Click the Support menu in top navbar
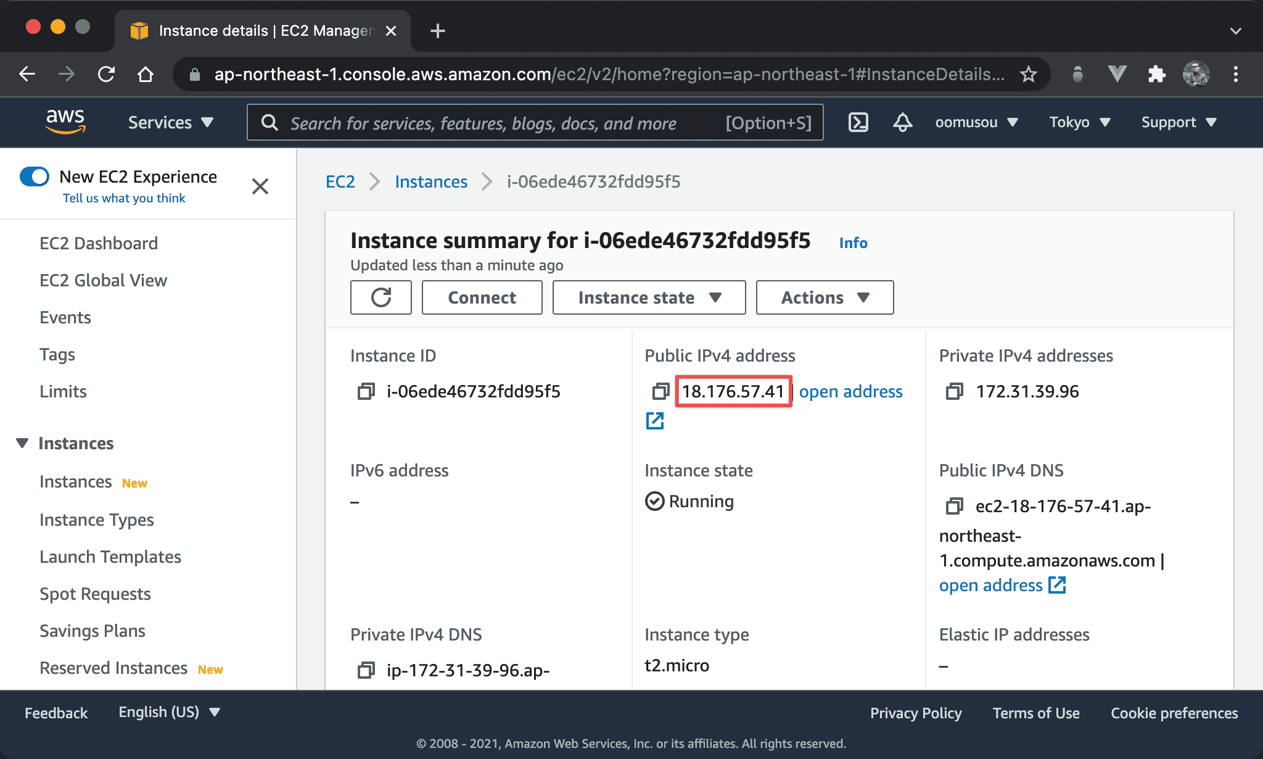The width and height of the screenshot is (1263, 759). (1177, 122)
